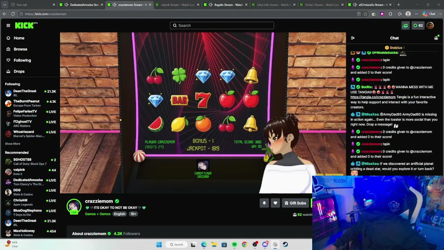This screenshot has height=250, width=444.
Task: Open the tab search dropdown arrow
Action: [4, 5]
